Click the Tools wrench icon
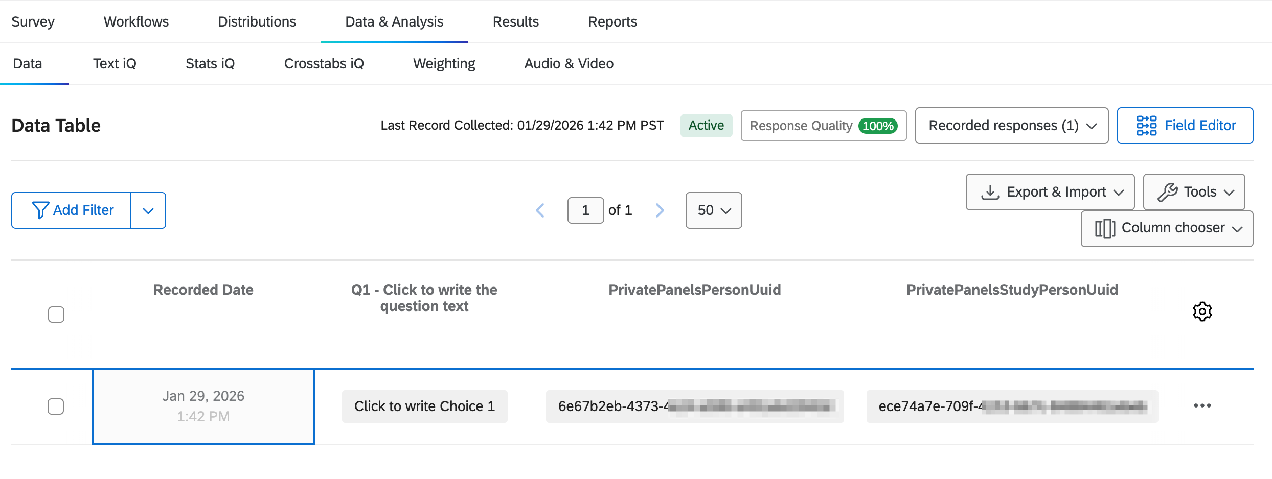1272x479 pixels. [1168, 192]
